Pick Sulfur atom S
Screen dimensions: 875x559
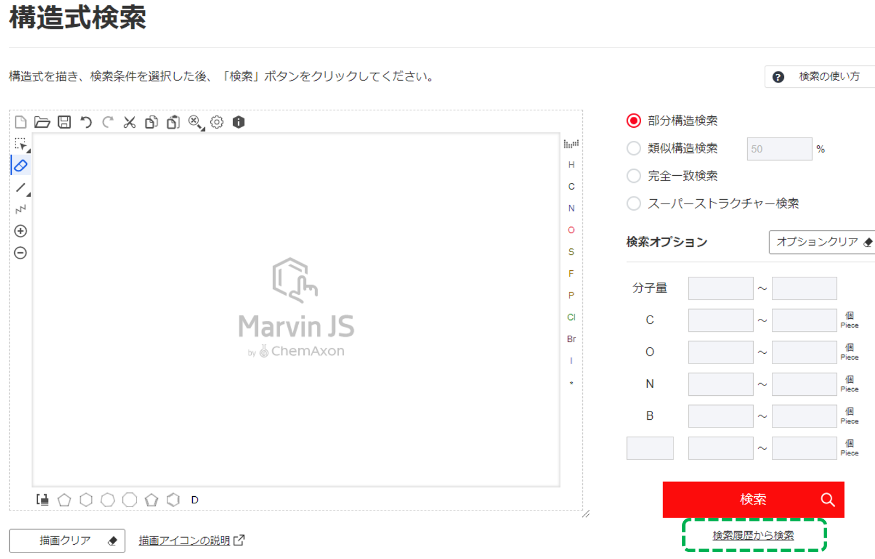pyautogui.click(x=571, y=252)
